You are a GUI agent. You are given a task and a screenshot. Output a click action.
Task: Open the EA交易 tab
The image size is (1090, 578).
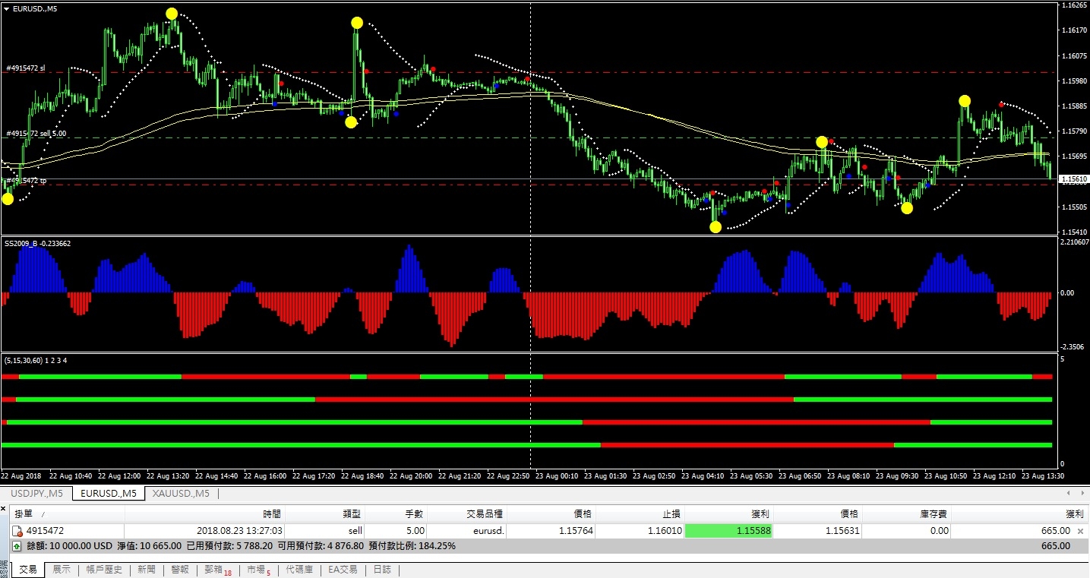coord(343,569)
